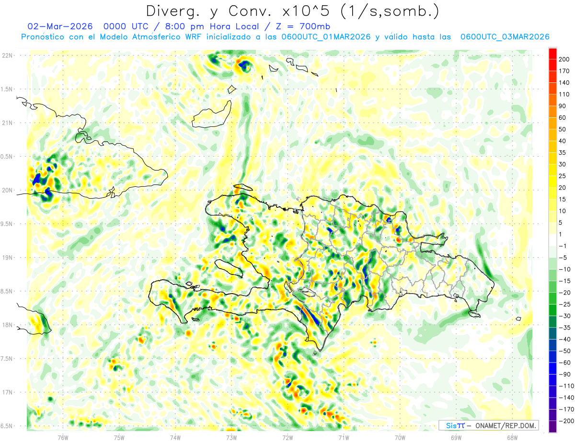Image resolution: width=575 pixels, height=444 pixels.
Task: Click the '19N' latitude label
Action: click(7, 258)
